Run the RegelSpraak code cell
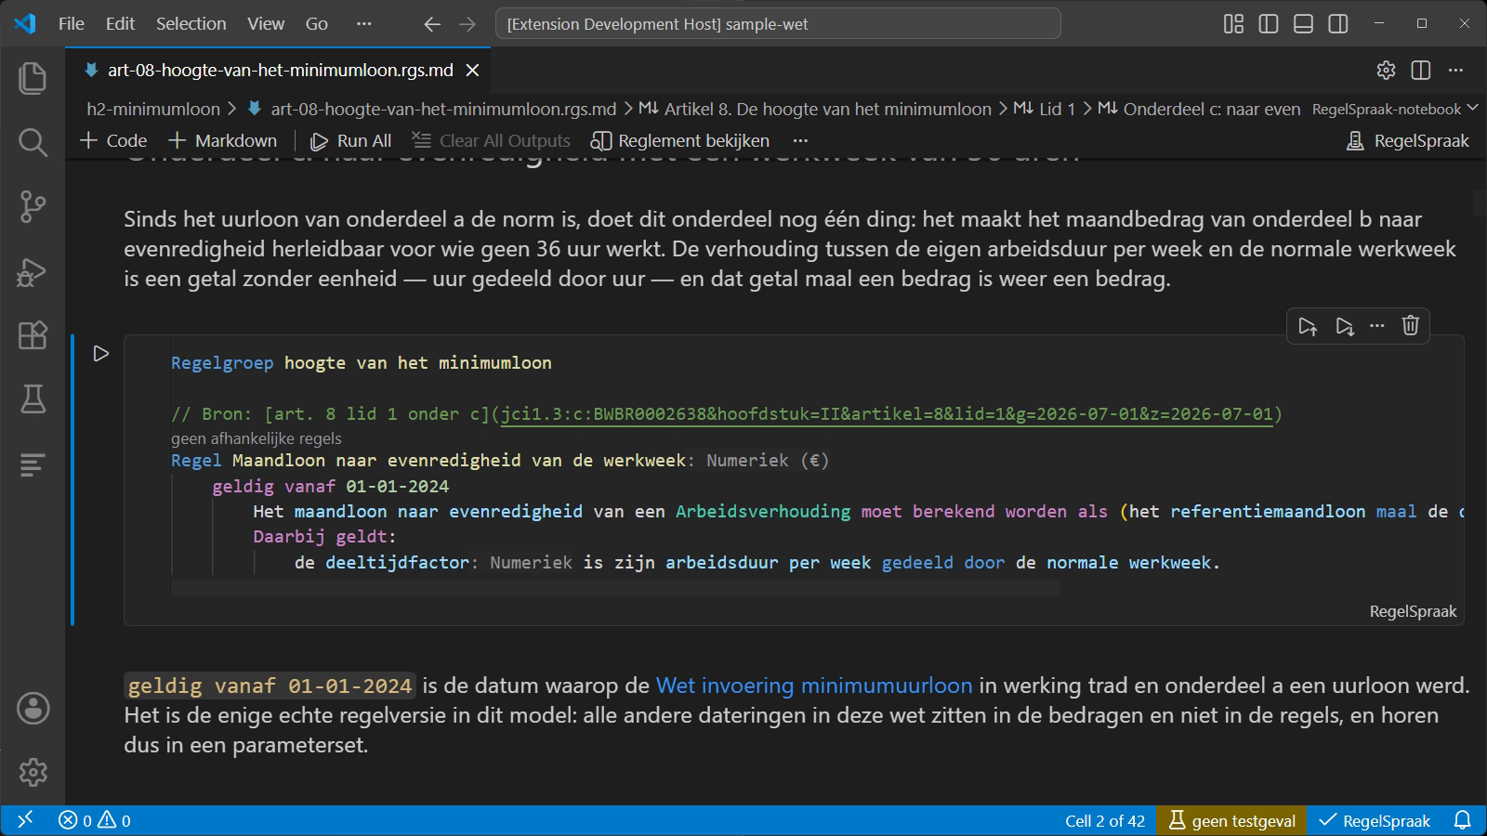The width and height of the screenshot is (1487, 836). [x=101, y=354]
